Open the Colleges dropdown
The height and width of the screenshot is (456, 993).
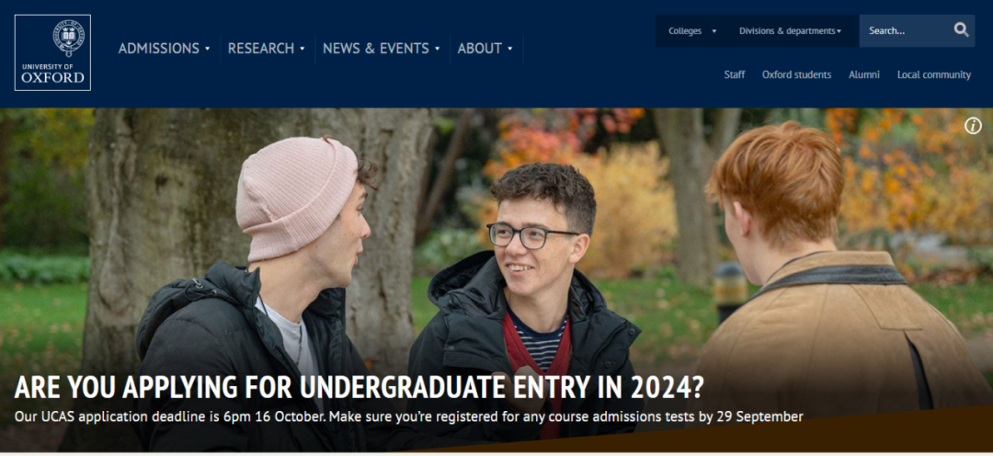(692, 31)
